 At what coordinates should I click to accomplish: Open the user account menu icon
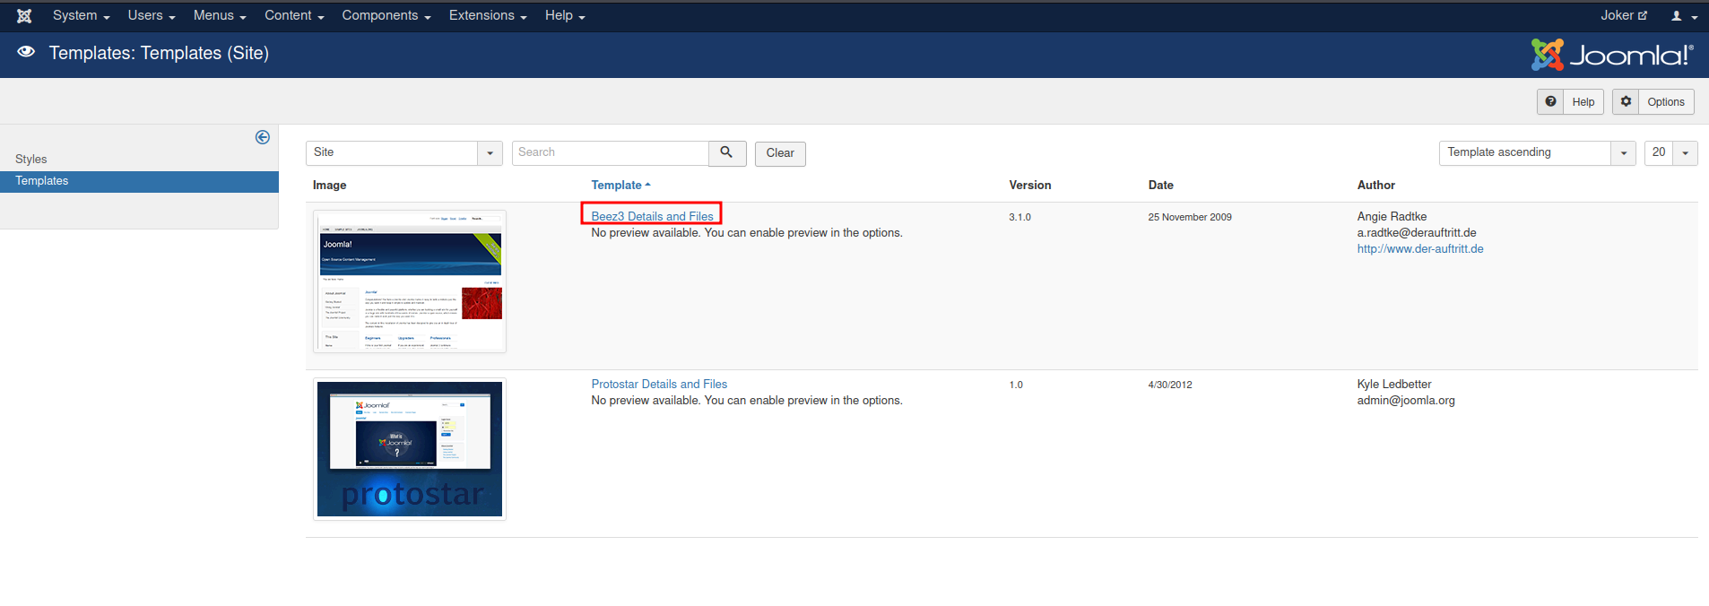(x=1684, y=16)
